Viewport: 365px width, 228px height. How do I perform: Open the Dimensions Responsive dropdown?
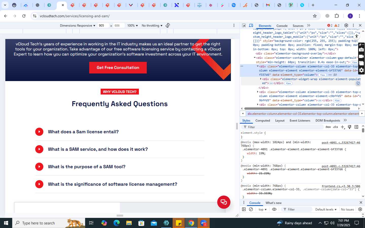[x=78, y=26]
